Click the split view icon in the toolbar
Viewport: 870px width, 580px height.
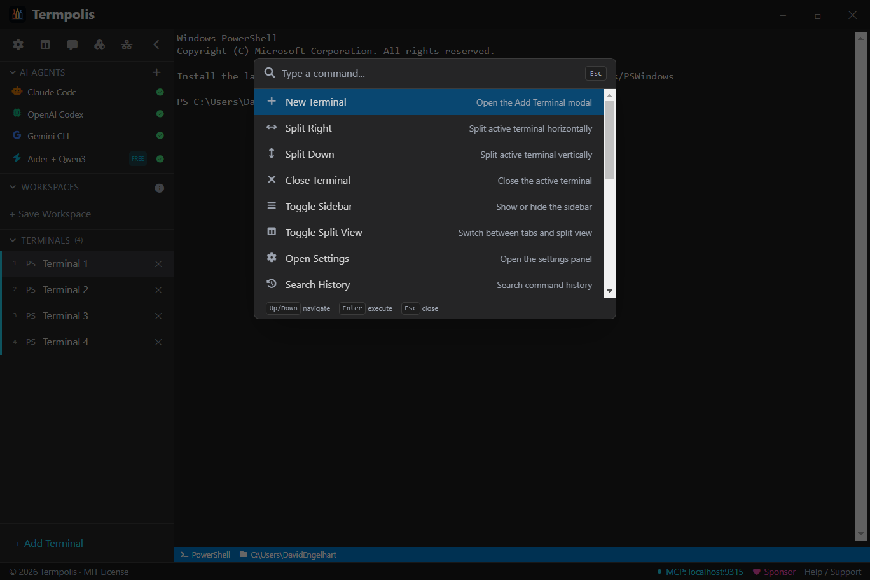(45, 45)
